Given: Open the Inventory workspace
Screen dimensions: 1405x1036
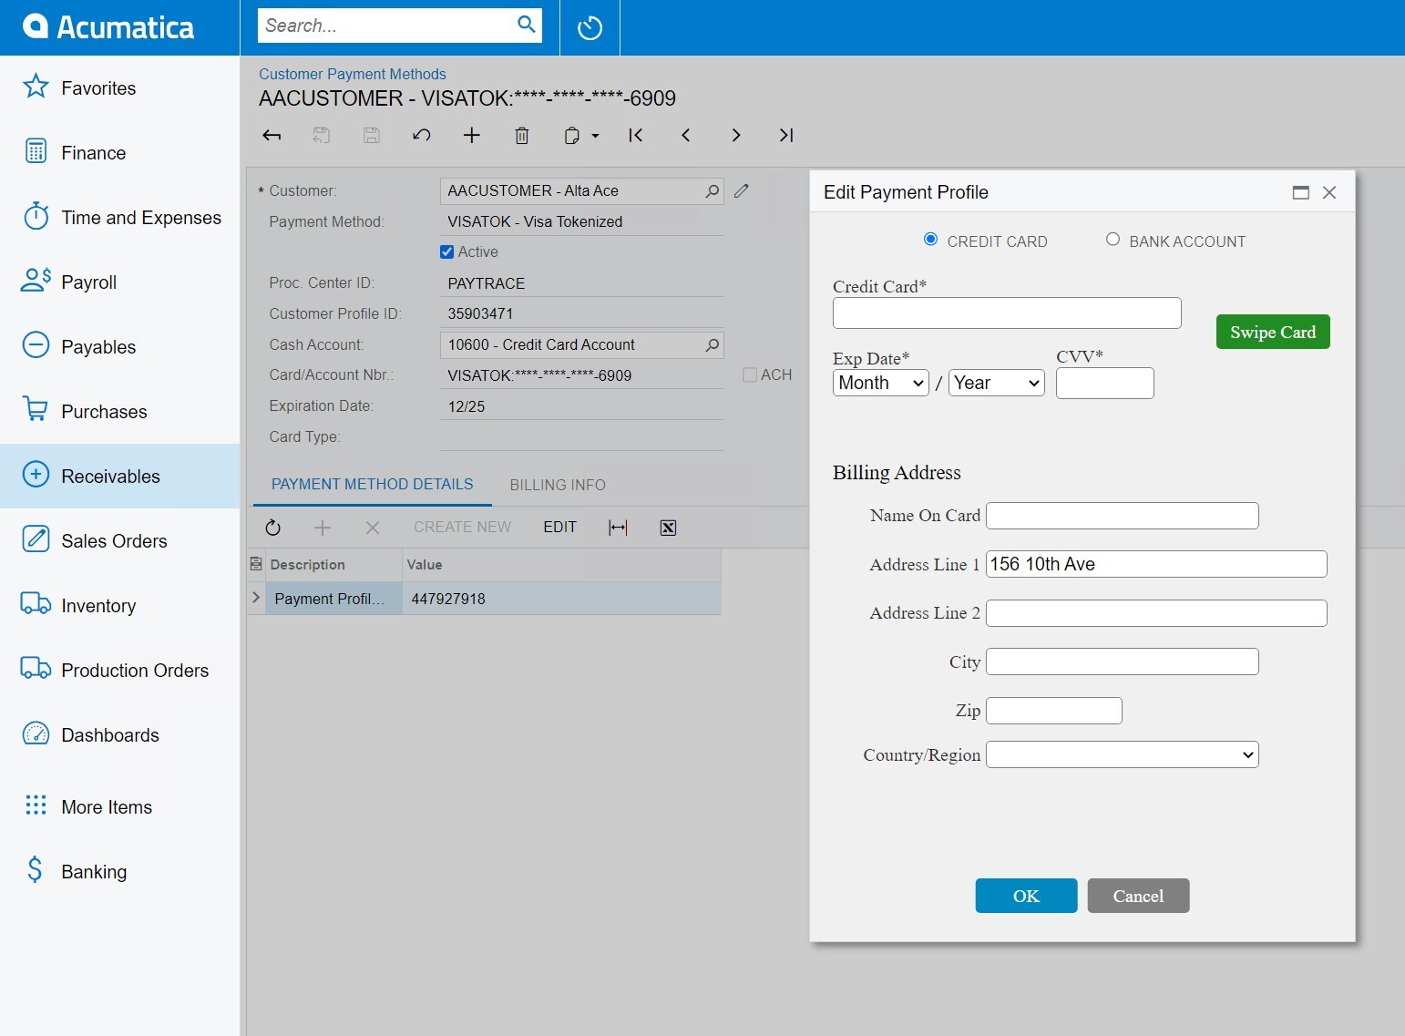Looking at the screenshot, I should click(x=119, y=605).
